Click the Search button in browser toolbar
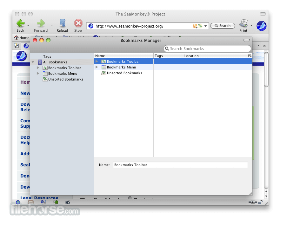287x225 pixels. pyautogui.click(x=223, y=26)
